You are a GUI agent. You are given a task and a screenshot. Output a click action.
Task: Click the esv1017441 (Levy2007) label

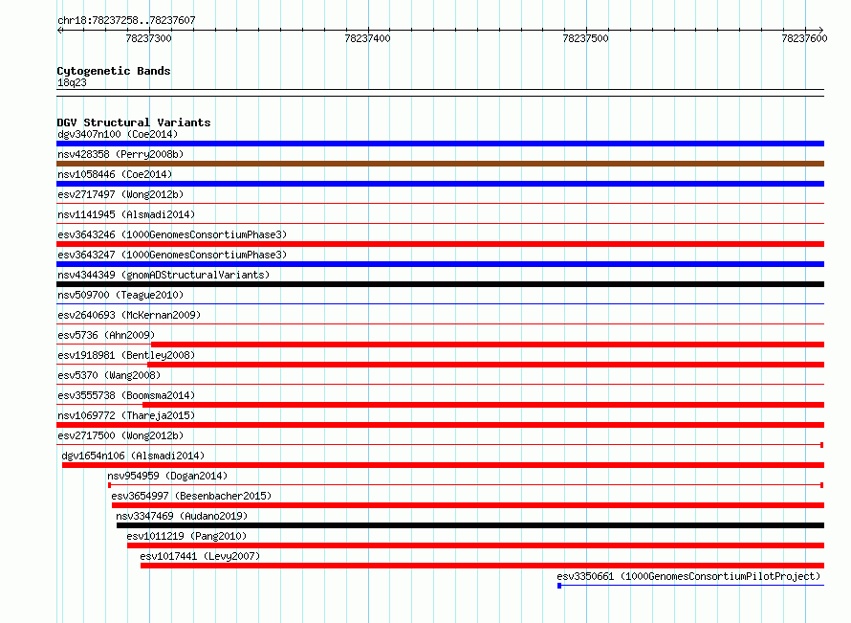(200, 556)
